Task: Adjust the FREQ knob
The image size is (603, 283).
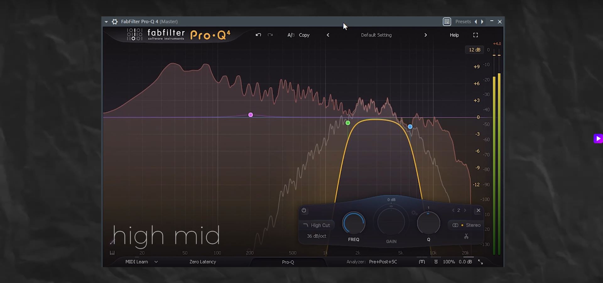Action: 354,223
